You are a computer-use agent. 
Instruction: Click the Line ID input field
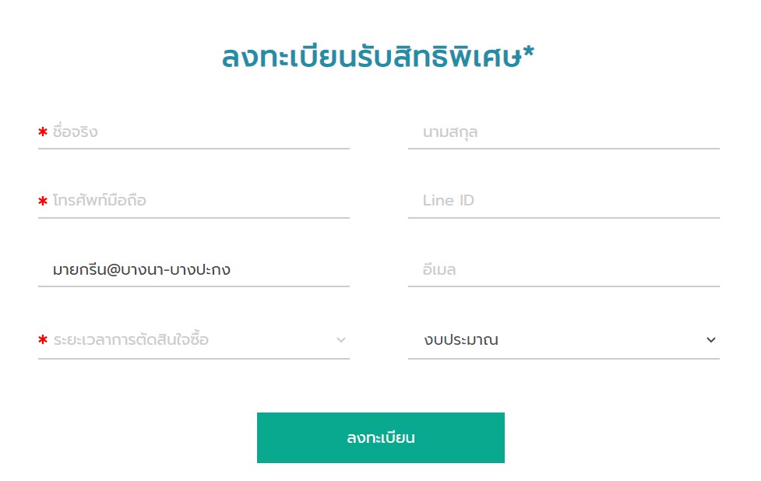(x=563, y=201)
